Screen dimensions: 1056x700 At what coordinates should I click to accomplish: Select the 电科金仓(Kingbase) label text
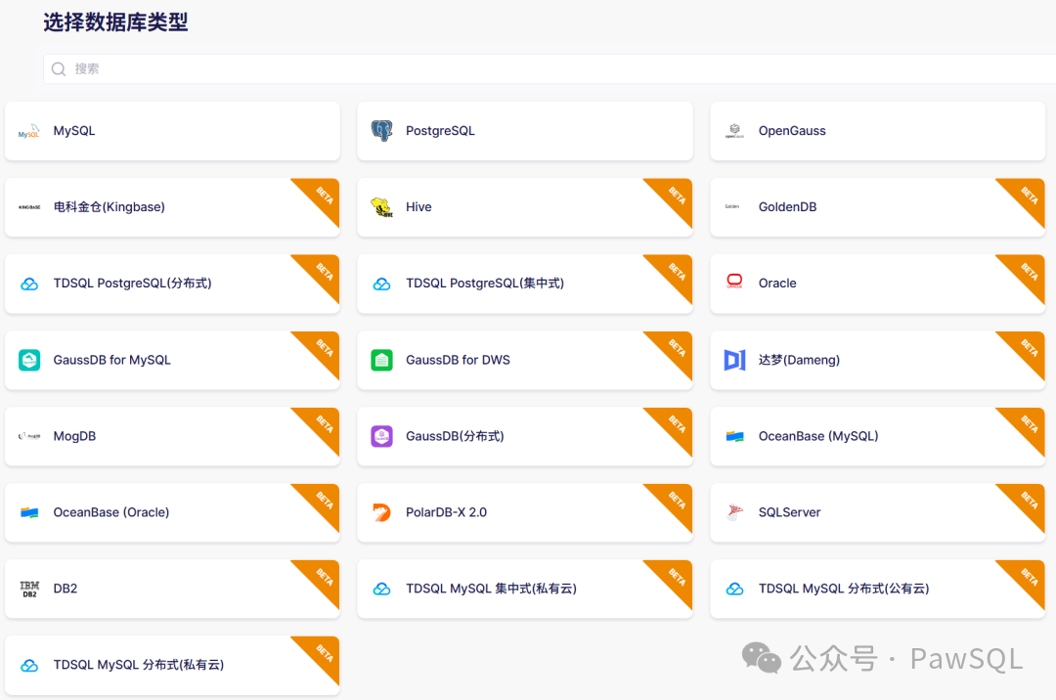[110, 206]
